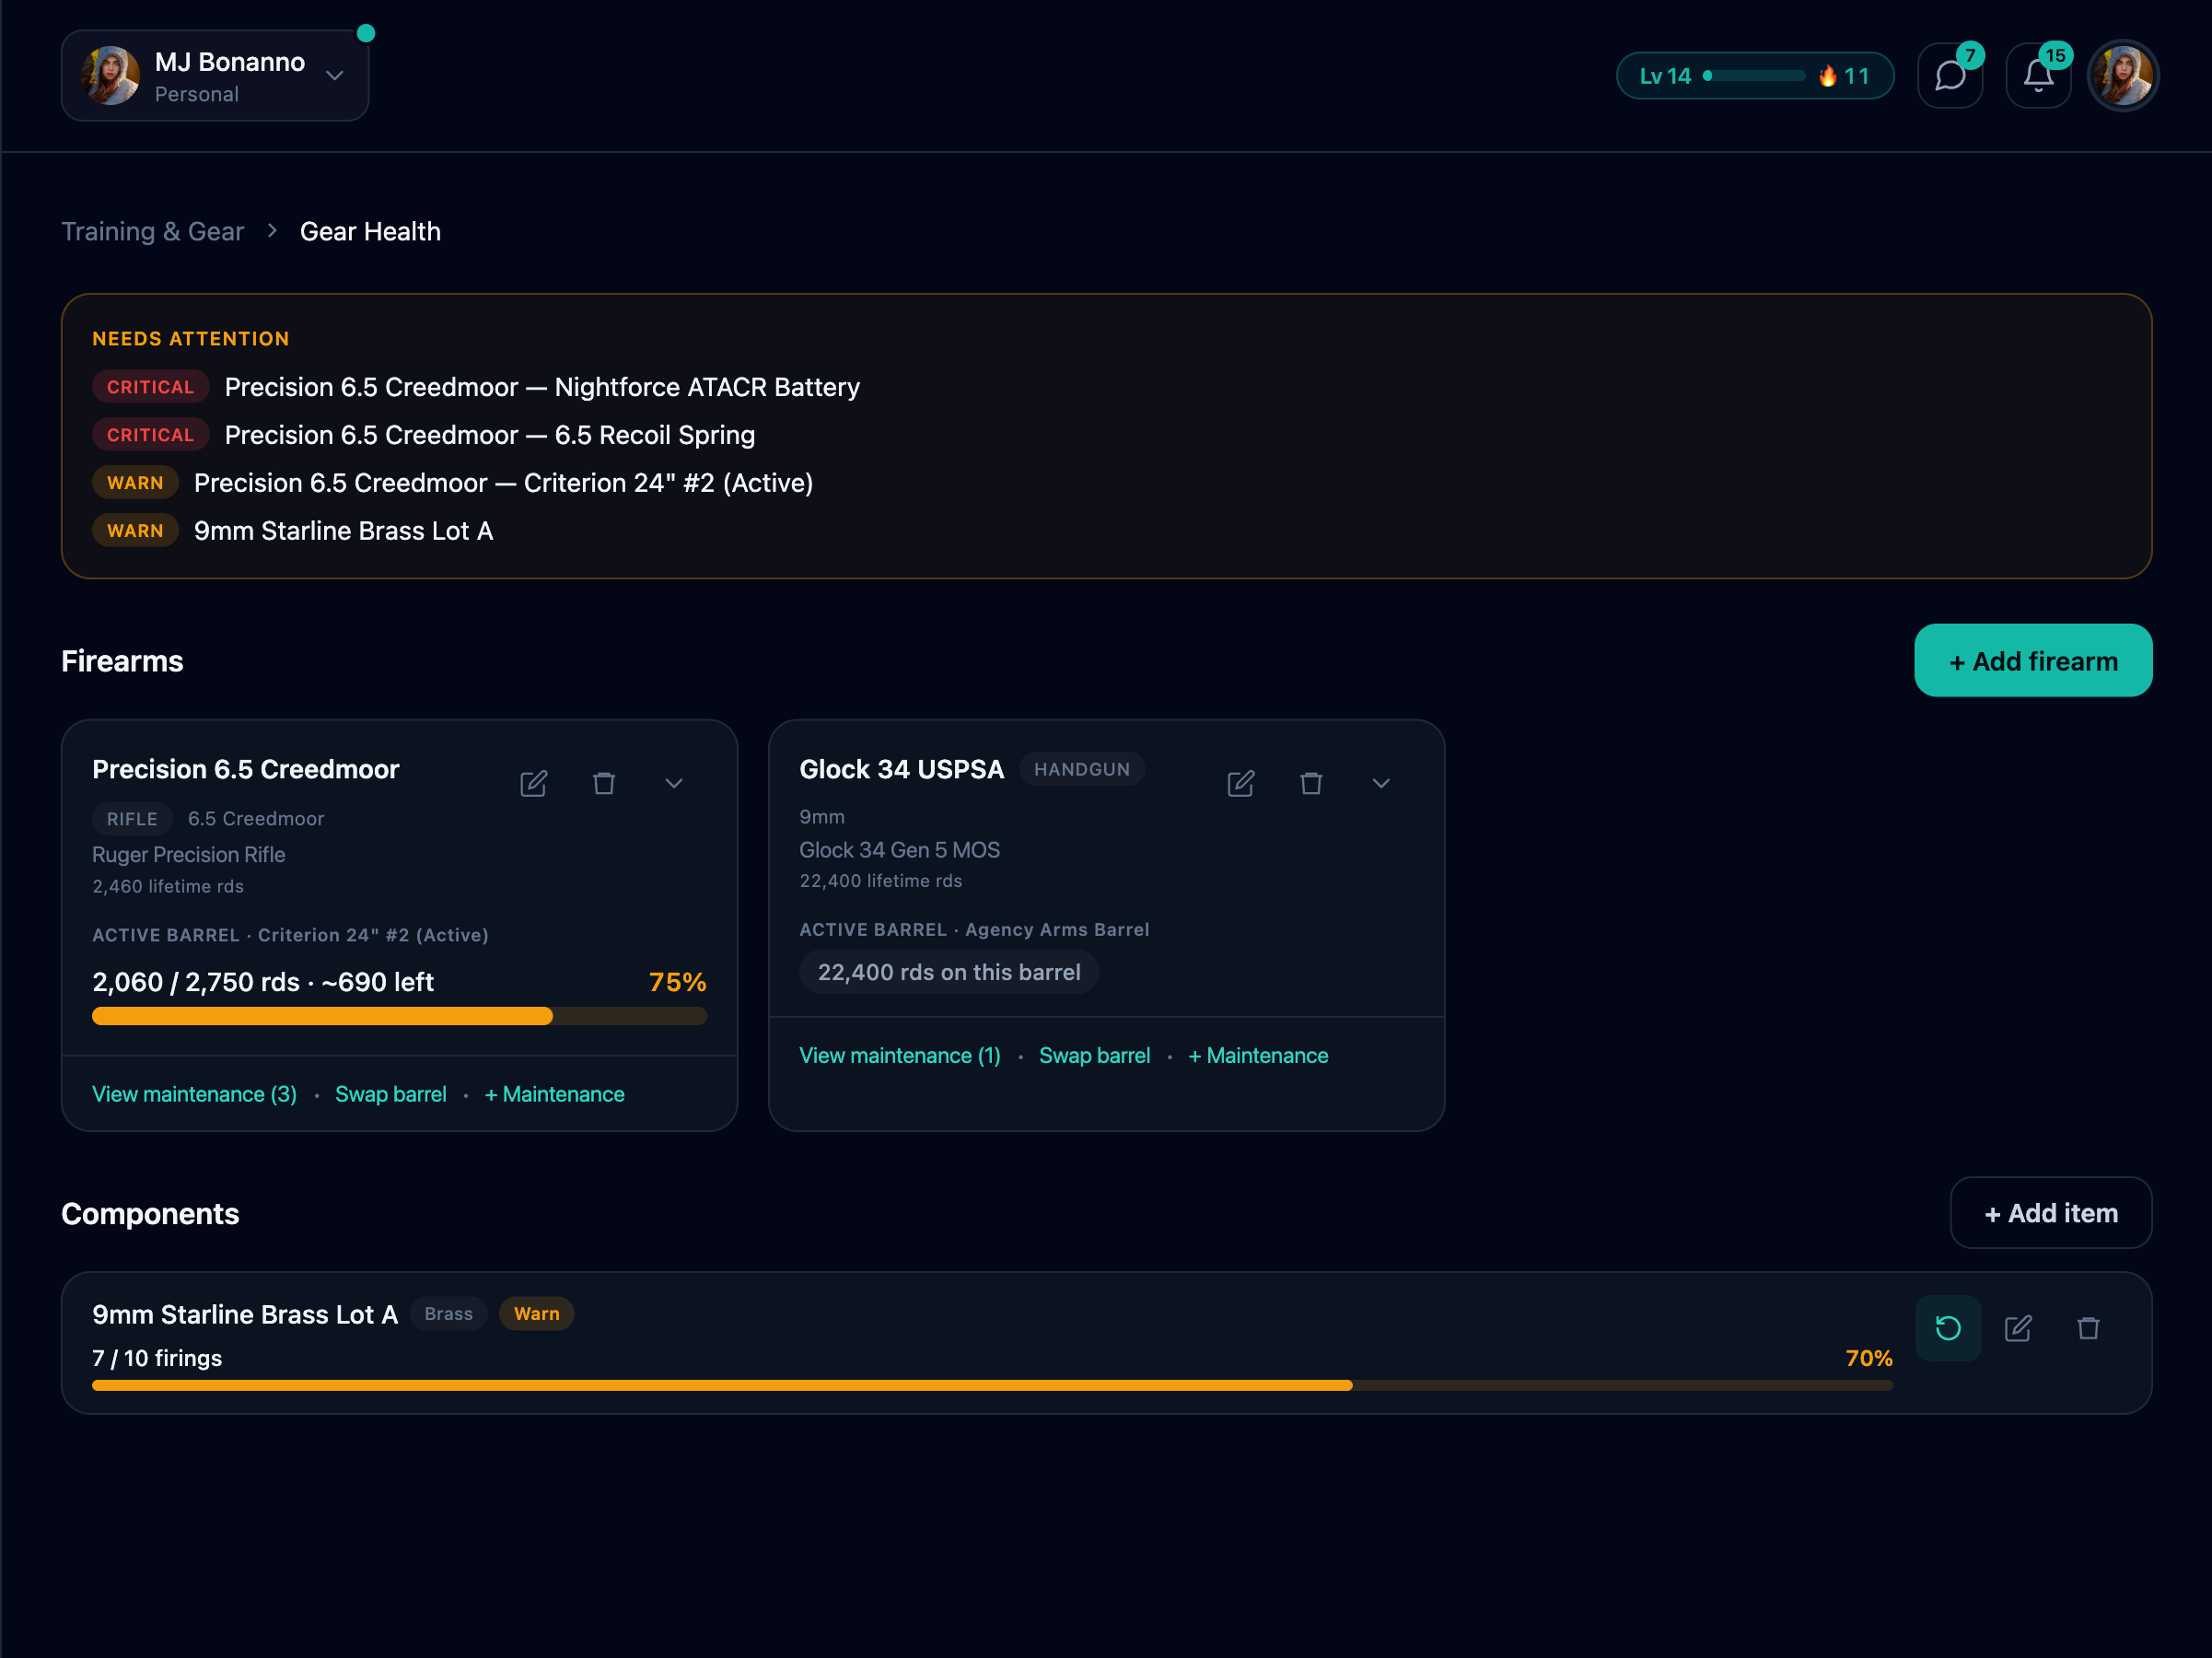Open the Criterion 24" #2 (Active) warning
Viewport: 2212px width, 1658px height.
[x=453, y=483]
